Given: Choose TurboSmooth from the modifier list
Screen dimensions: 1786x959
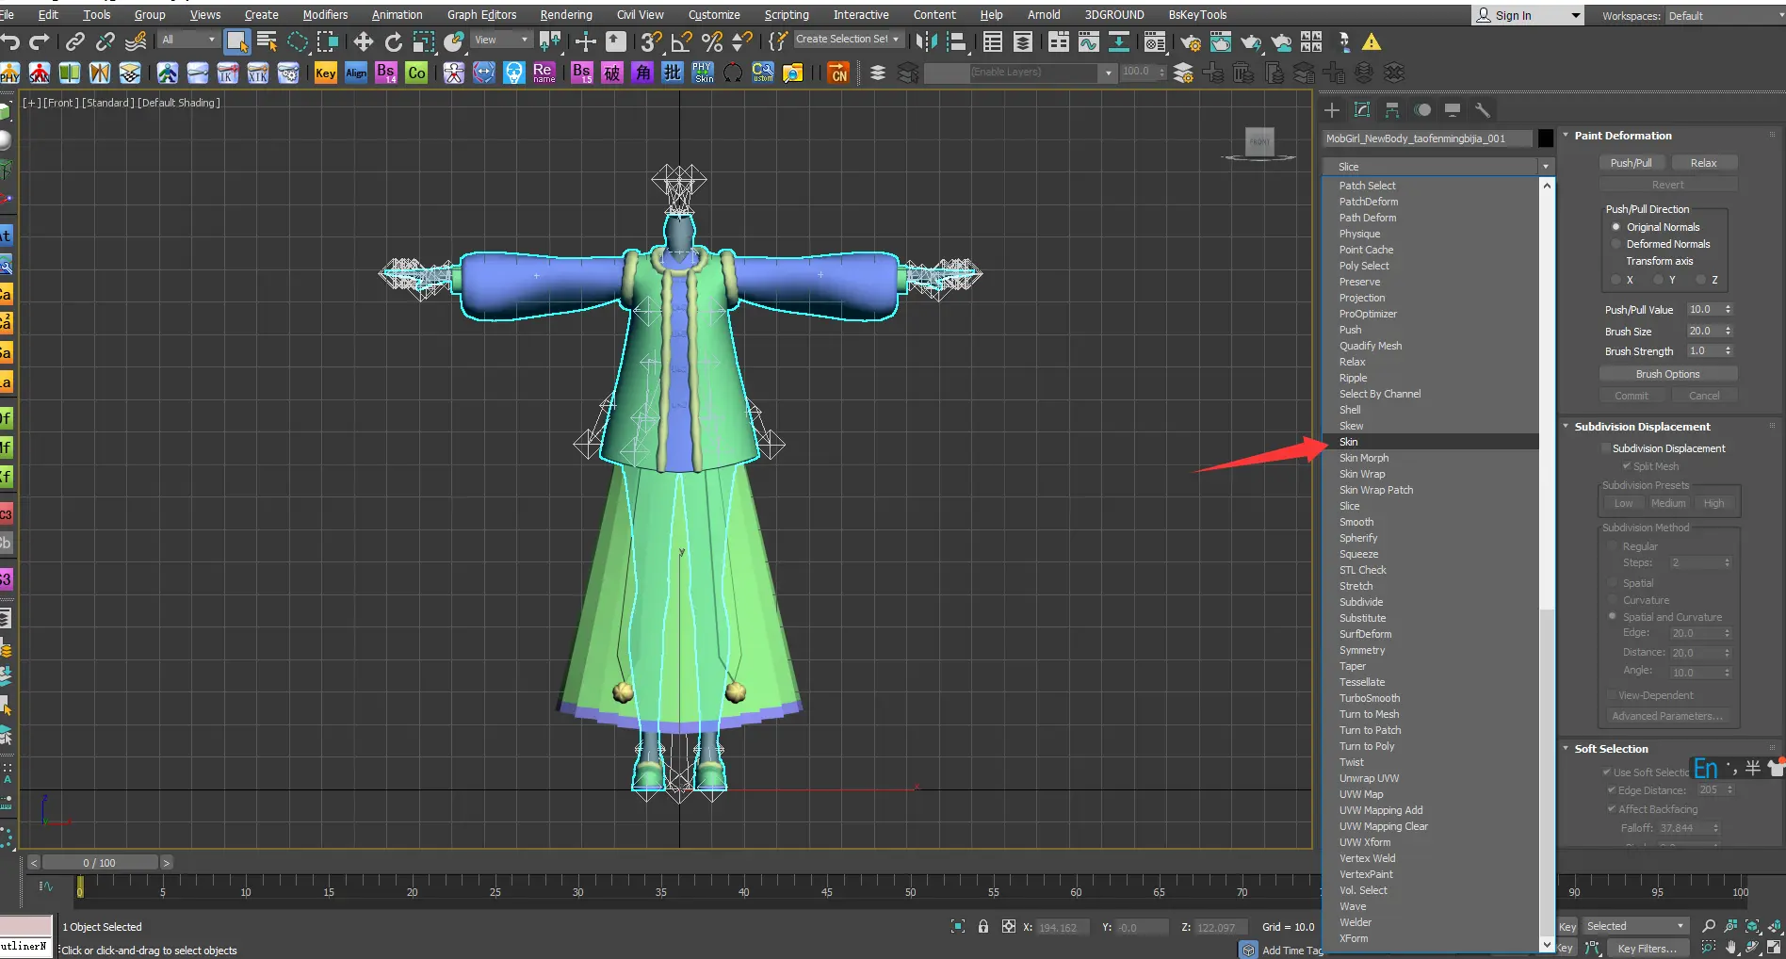Looking at the screenshot, I should [1431, 698].
